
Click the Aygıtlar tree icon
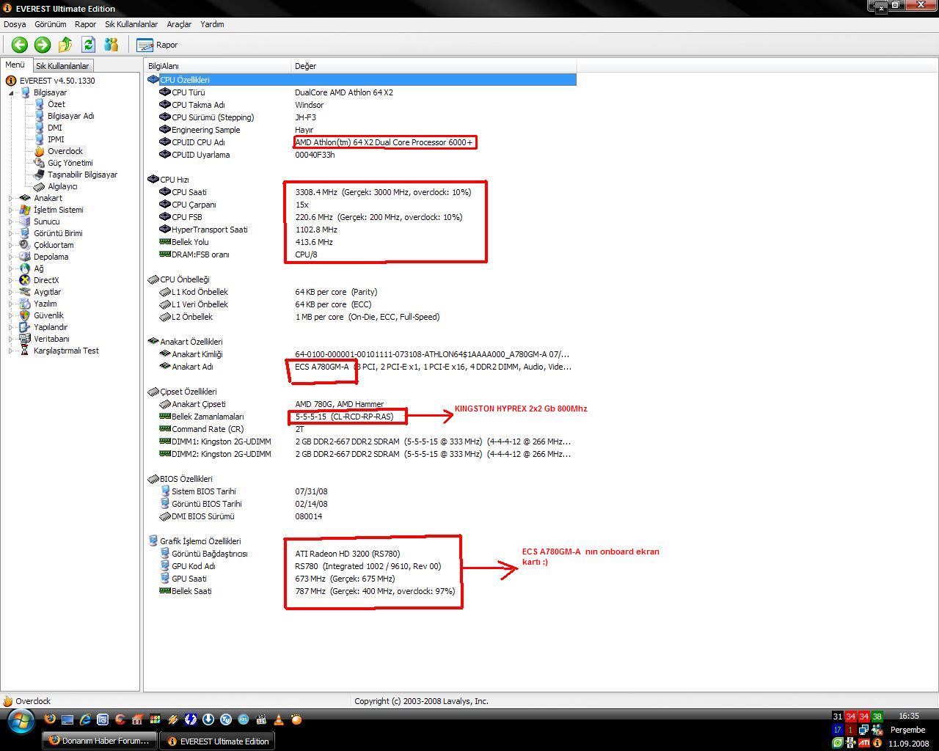pyautogui.click(x=25, y=292)
